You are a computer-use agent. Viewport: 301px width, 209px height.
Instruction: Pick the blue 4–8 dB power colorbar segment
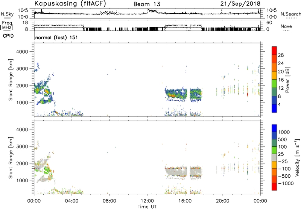(274, 100)
